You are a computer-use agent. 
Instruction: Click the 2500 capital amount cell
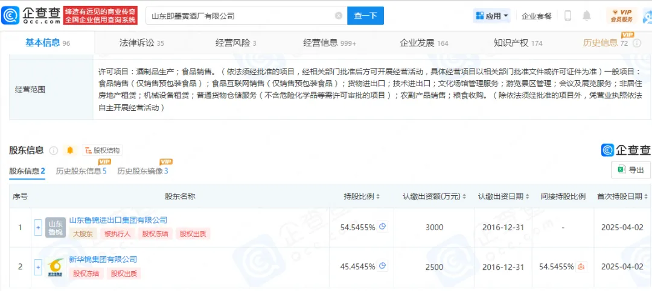[434, 267]
